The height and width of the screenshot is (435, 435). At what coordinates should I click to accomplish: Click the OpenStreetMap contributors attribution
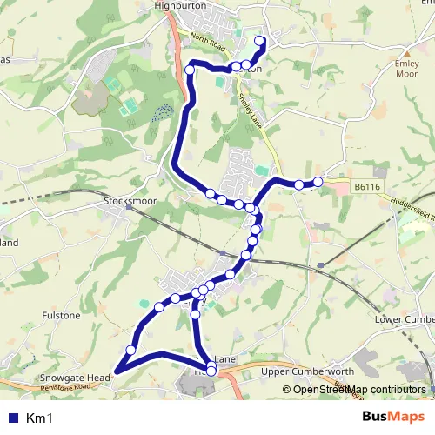pyautogui.click(x=354, y=390)
